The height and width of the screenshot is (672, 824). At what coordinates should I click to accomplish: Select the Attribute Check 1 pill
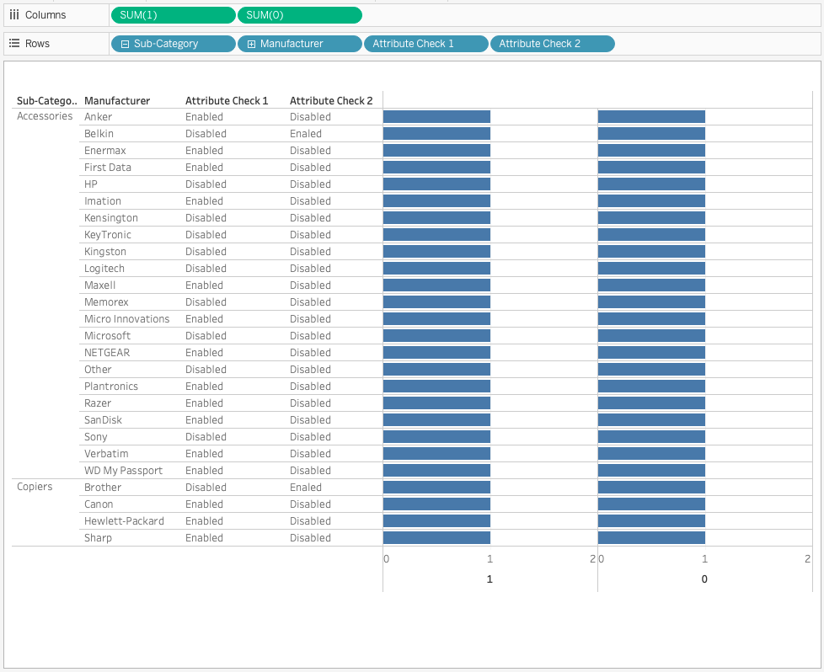(425, 44)
